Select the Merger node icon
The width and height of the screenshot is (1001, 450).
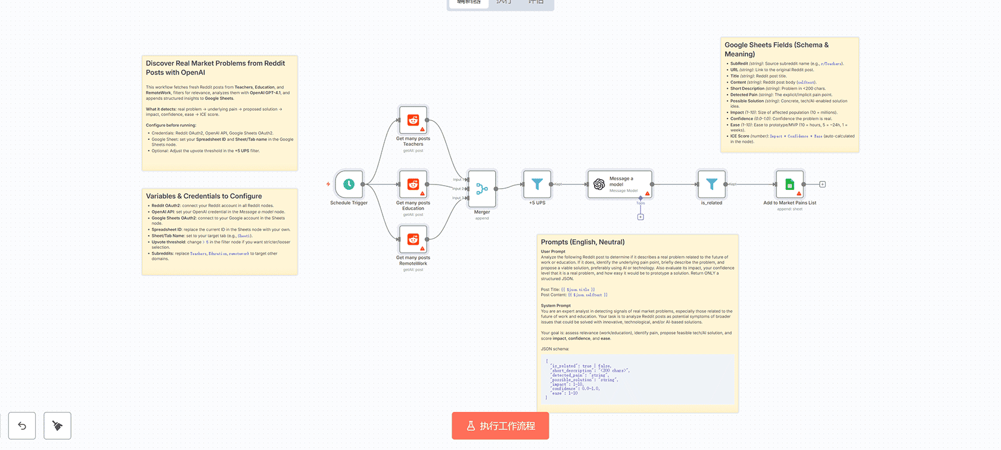482,189
